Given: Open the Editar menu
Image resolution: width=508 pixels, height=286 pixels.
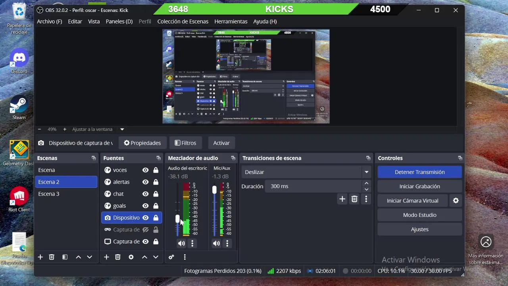Looking at the screenshot, I should [x=75, y=21].
